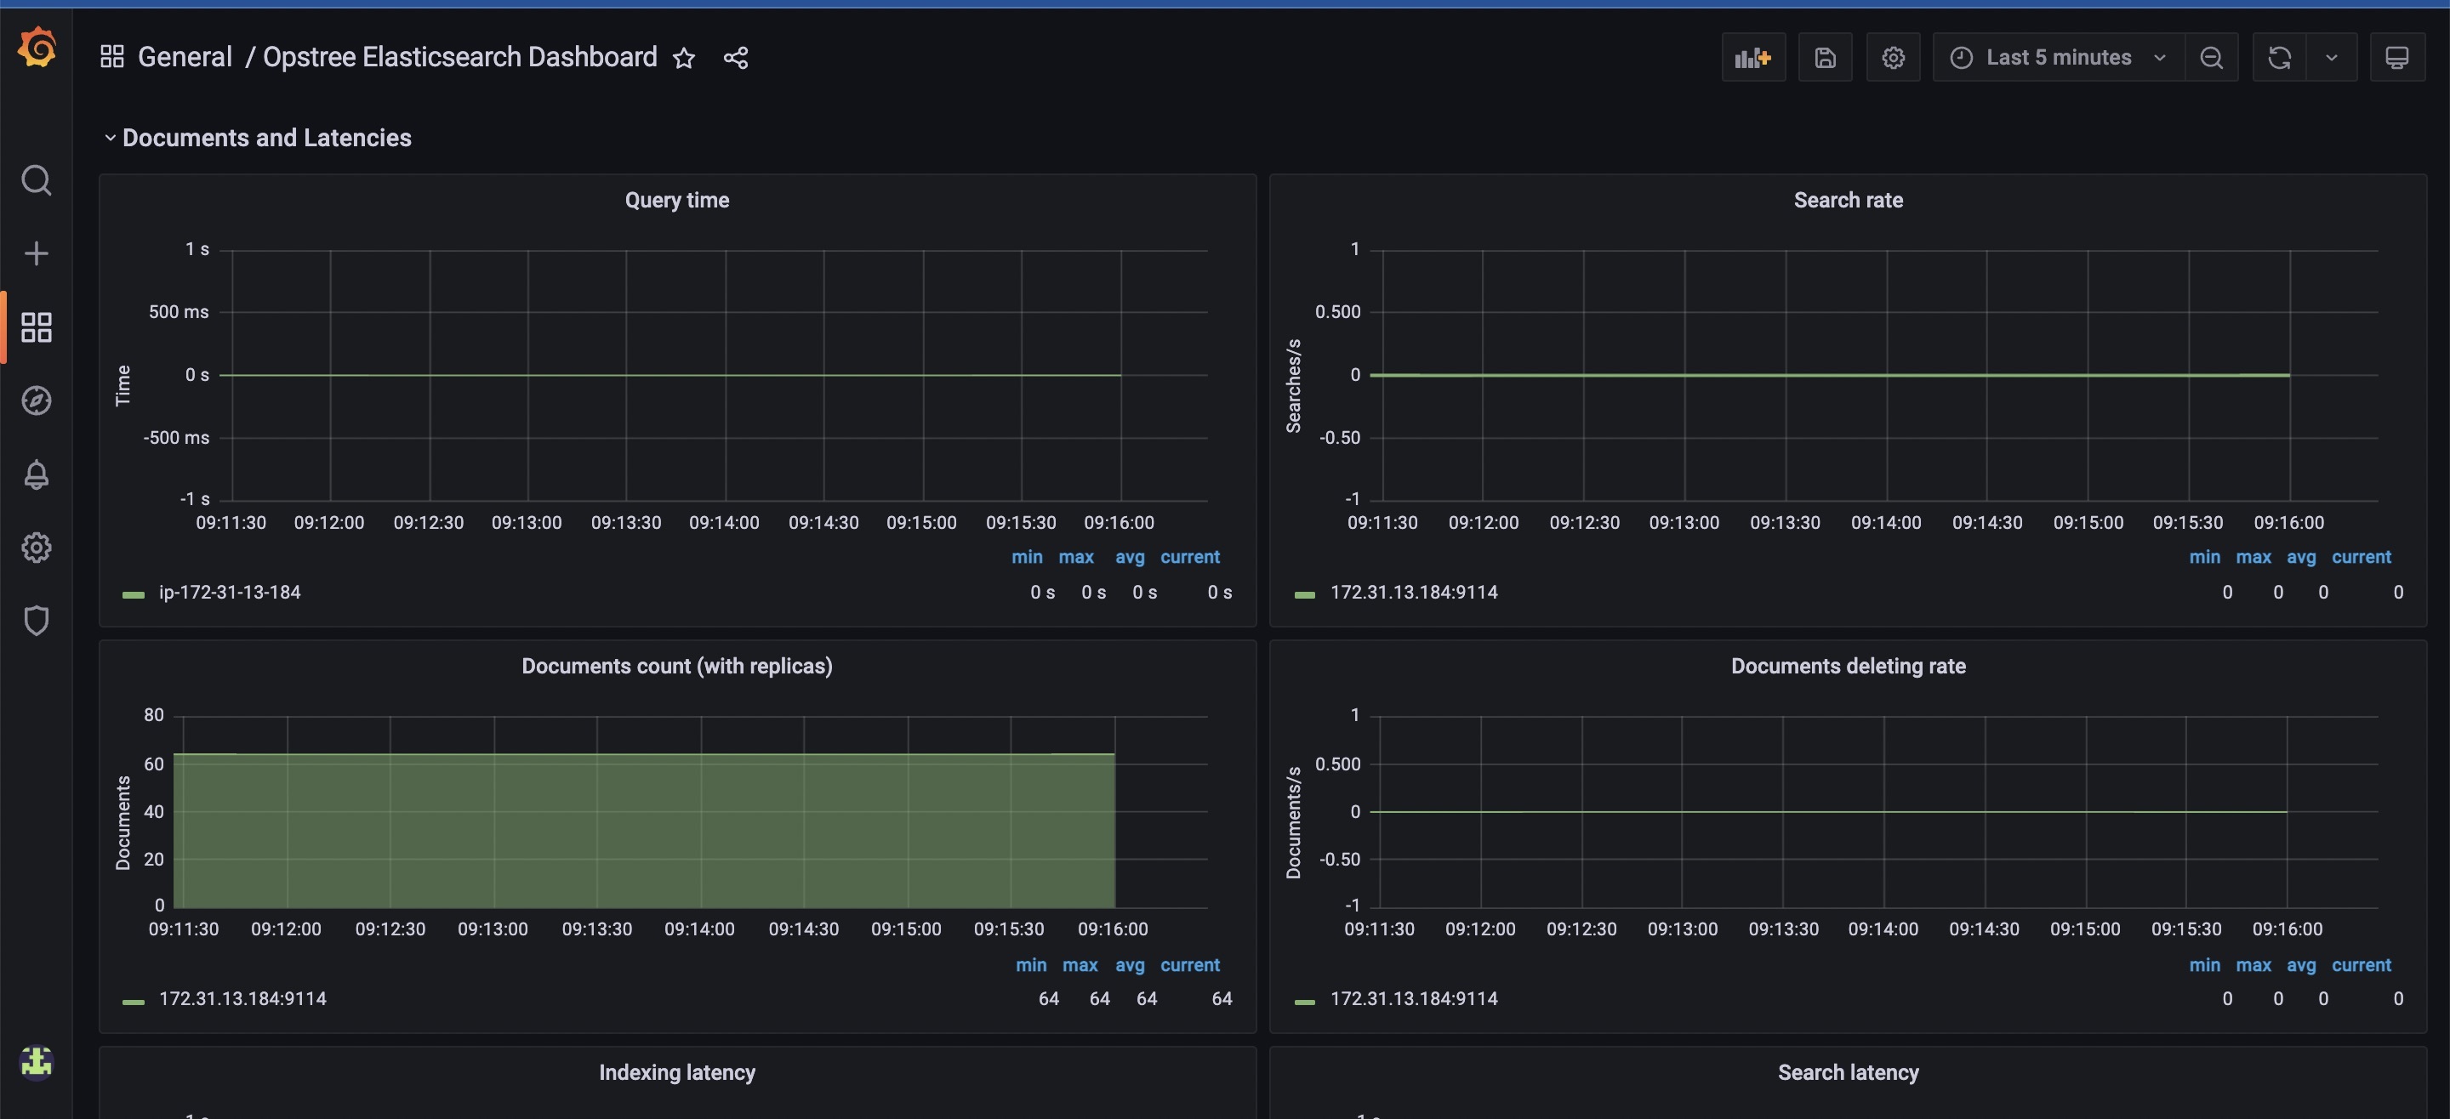Viewport: 2450px width, 1119px height.
Task: Open the sidebar Search icon
Action: 36,179
